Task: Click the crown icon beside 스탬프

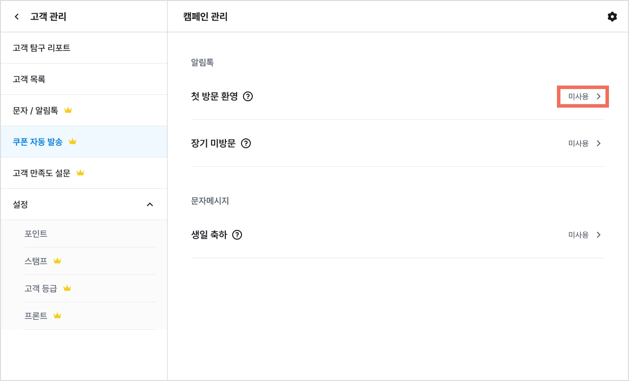Action: (x=57, y=261)
